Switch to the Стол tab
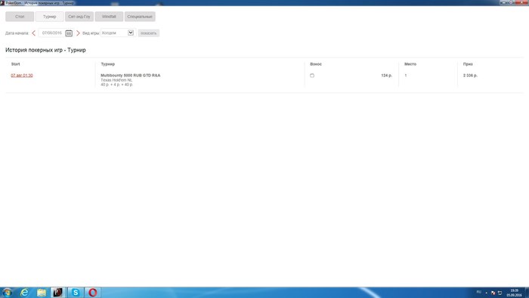The width and height of the screenshot is (529, 298). coord(20,17)
